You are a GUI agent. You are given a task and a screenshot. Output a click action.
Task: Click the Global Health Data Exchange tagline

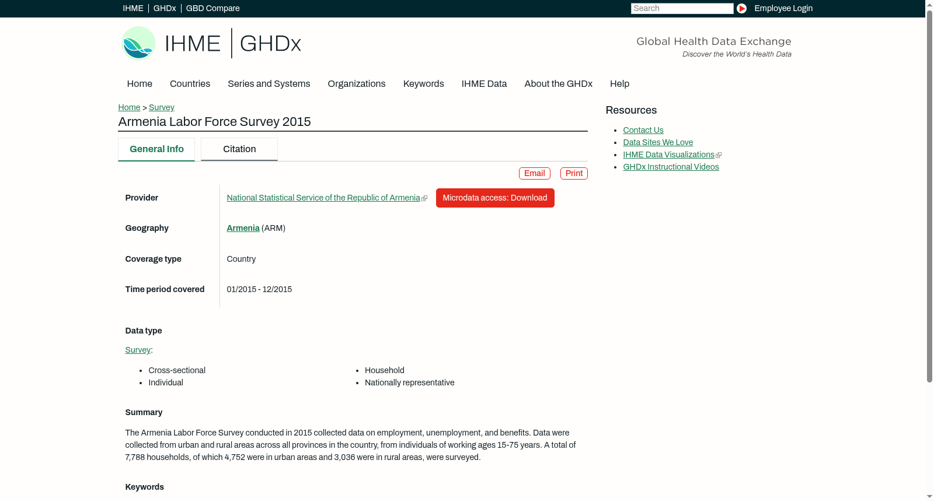point(713,41)
